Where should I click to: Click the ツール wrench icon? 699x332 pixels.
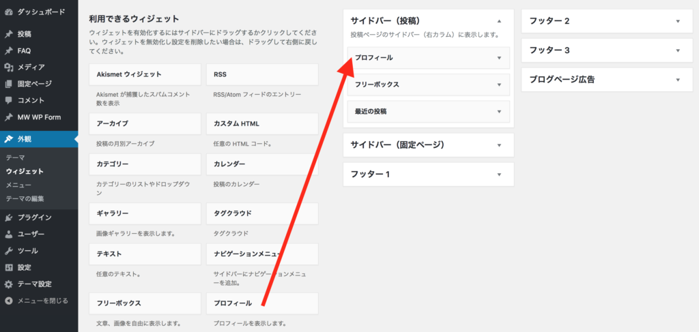8,250
